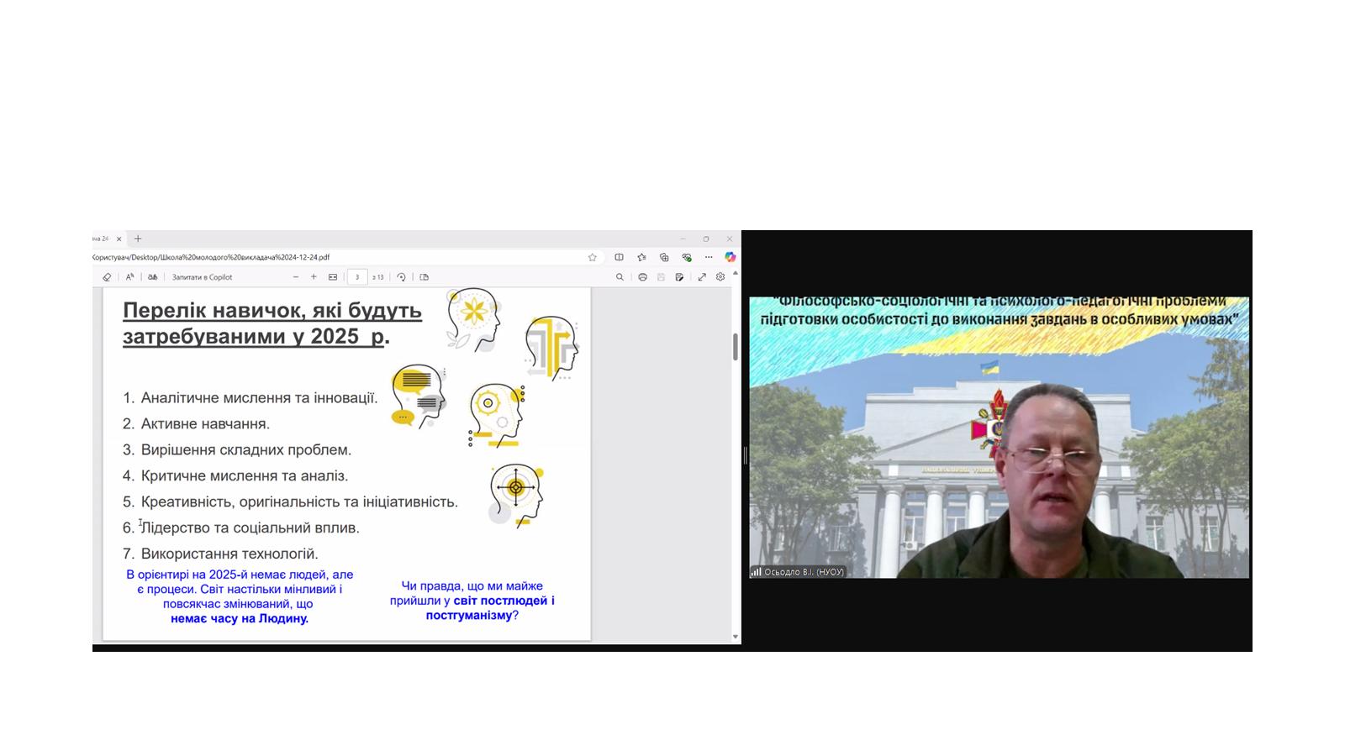Add this page to favorites (star icon)
Screen dimensions: 1345x756
click(592, 257)
